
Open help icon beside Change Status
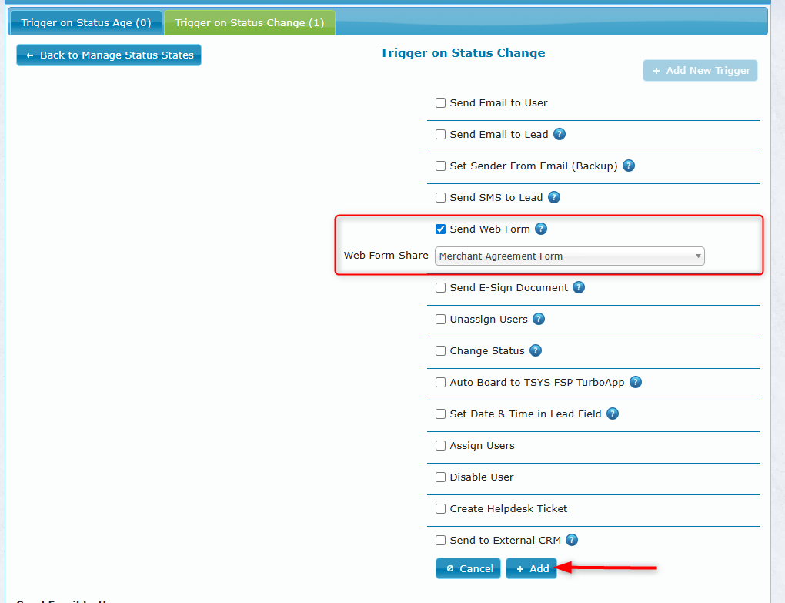[536, 350]
